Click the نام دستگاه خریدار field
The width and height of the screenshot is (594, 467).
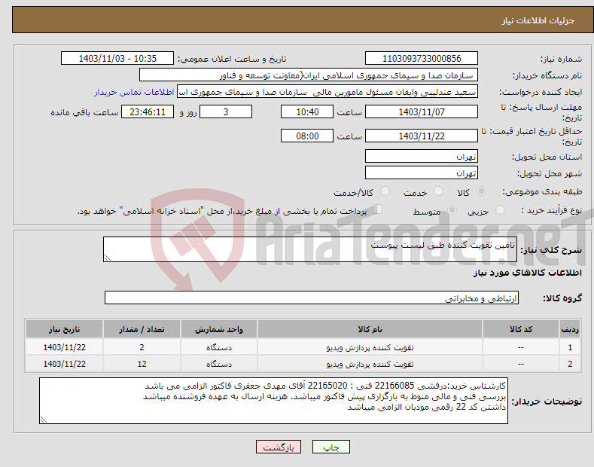(x=309, y=75)
